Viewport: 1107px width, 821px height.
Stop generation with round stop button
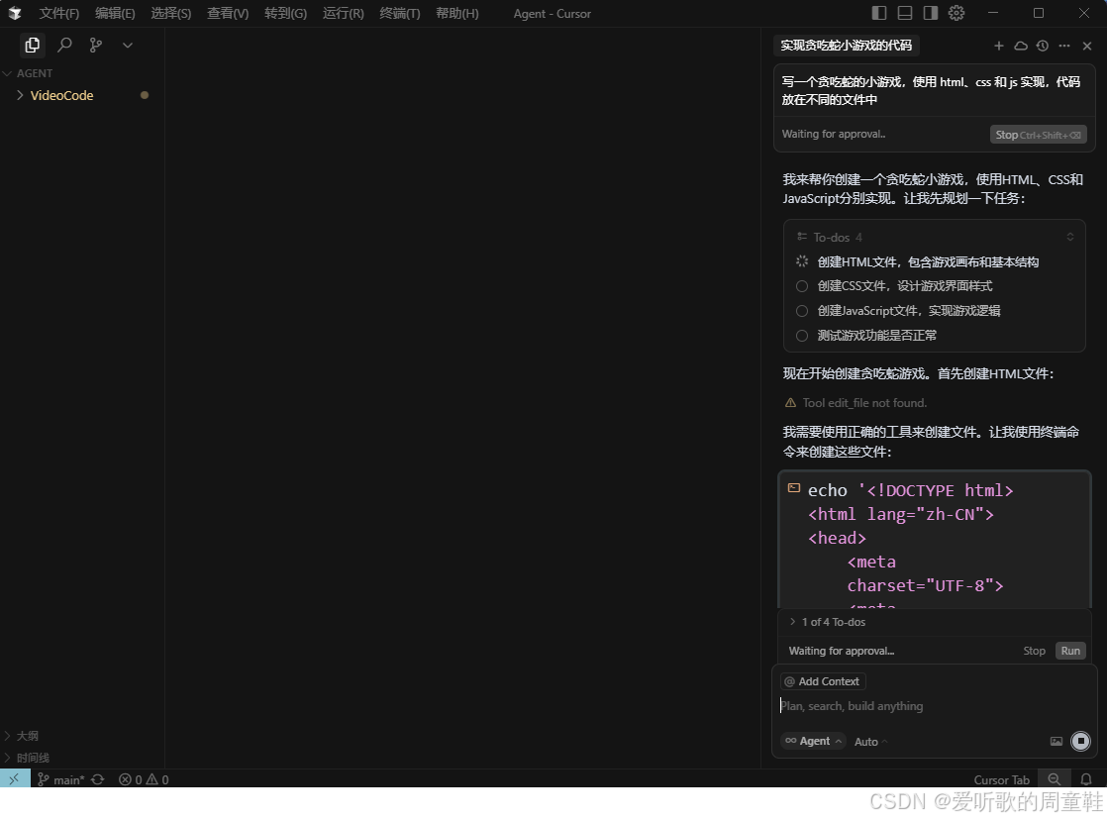coord(1081,741)
